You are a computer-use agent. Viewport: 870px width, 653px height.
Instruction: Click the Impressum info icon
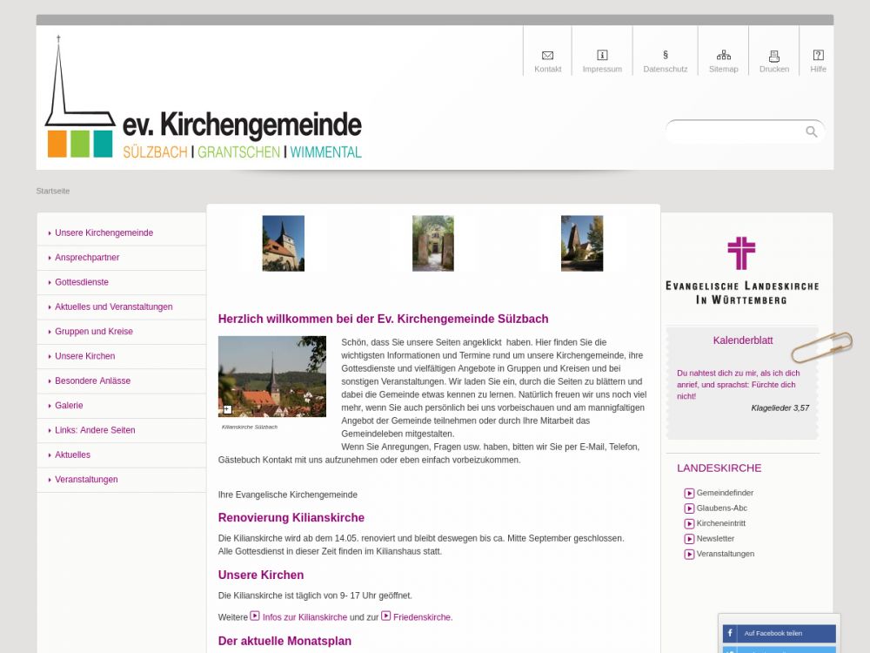[x=602, y=56]
